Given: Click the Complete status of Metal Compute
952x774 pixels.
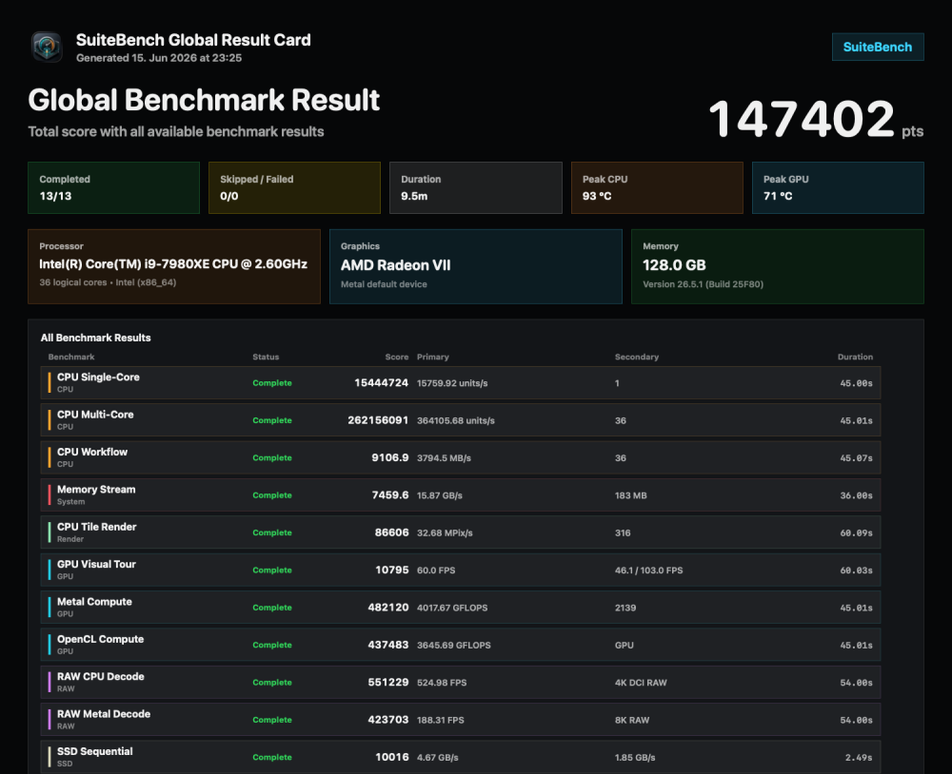Looking at the screenshot, I should (272, 608).
